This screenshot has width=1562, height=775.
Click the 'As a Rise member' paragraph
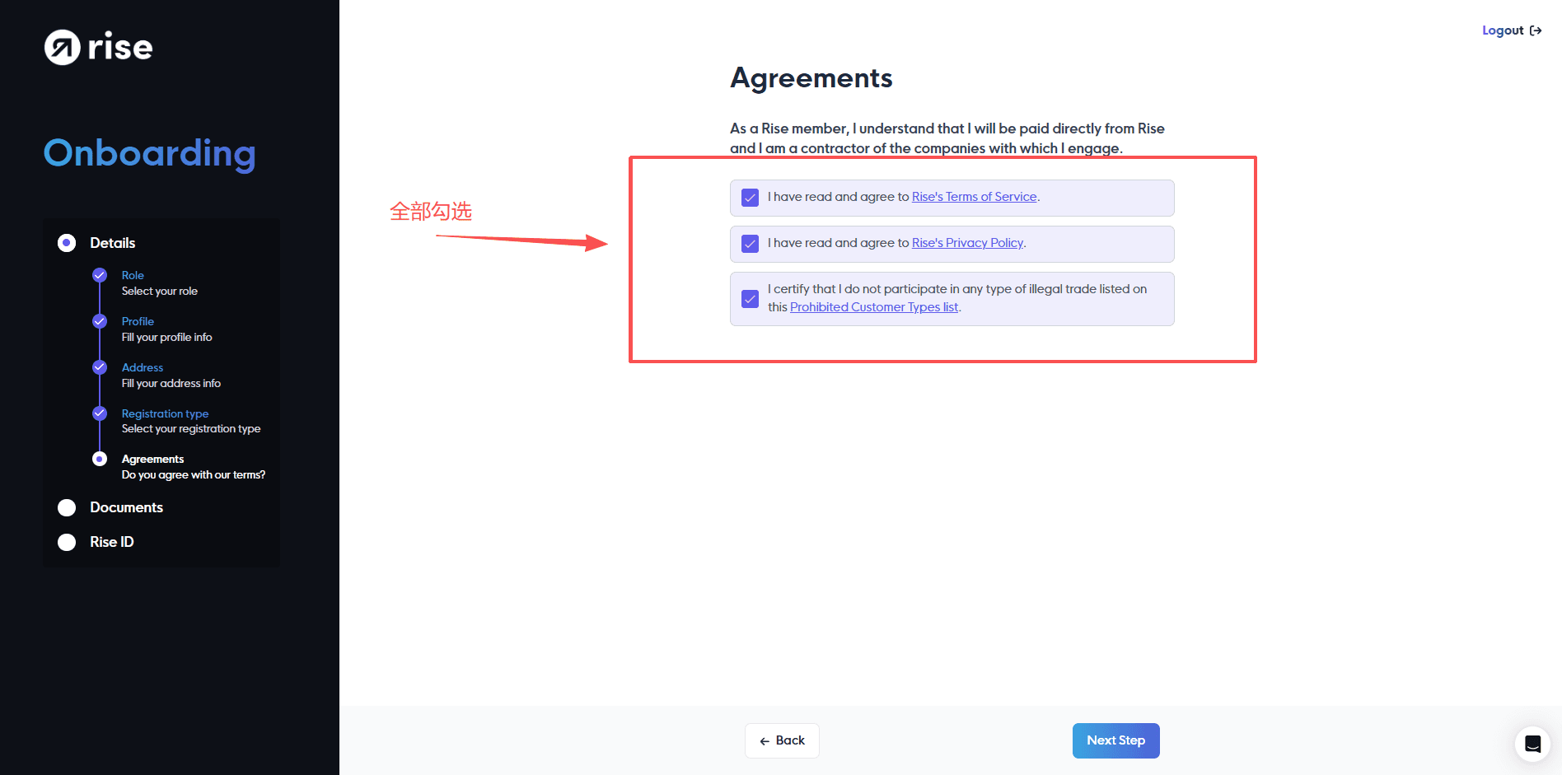coord(947,138)
